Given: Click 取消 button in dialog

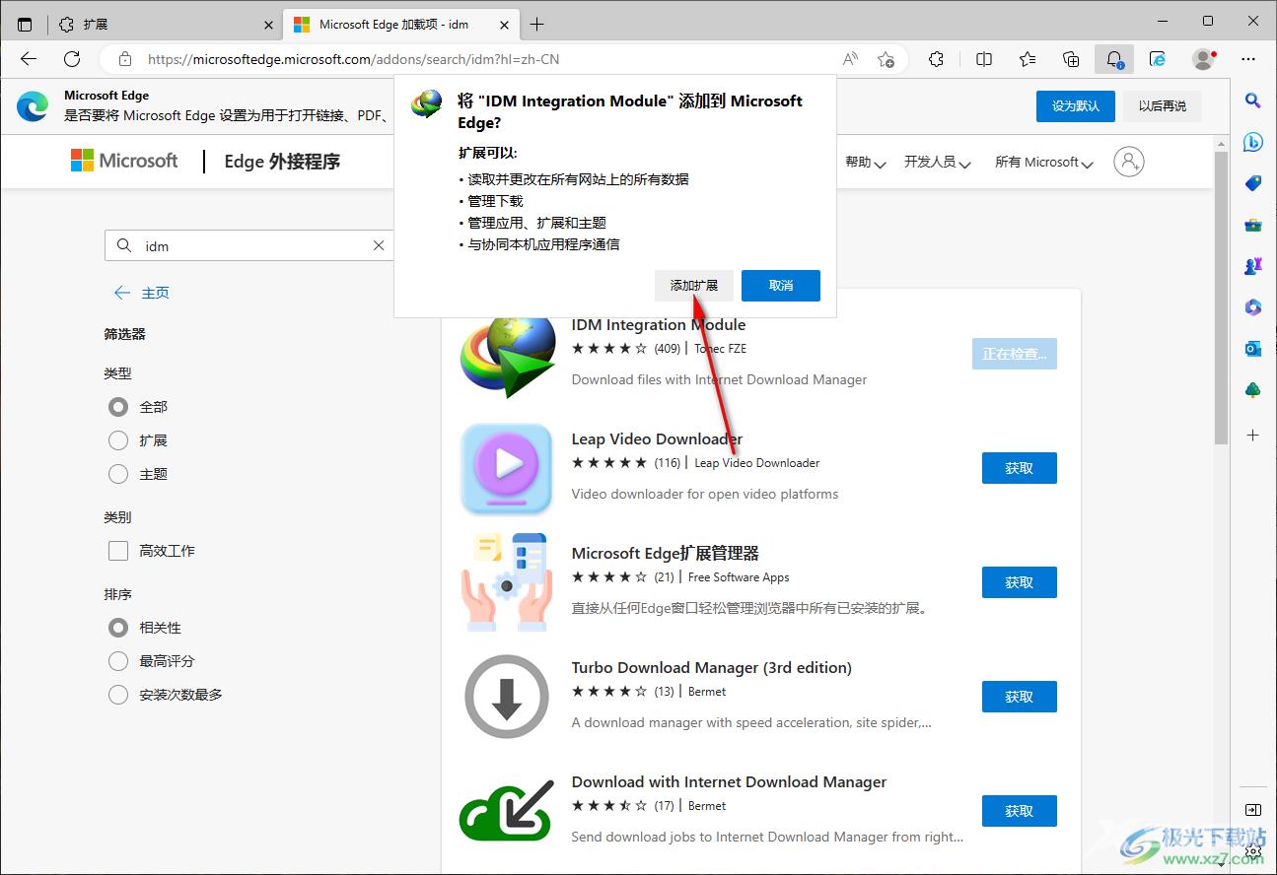Looking at the screenshot, I should click(x=781, y=285).
